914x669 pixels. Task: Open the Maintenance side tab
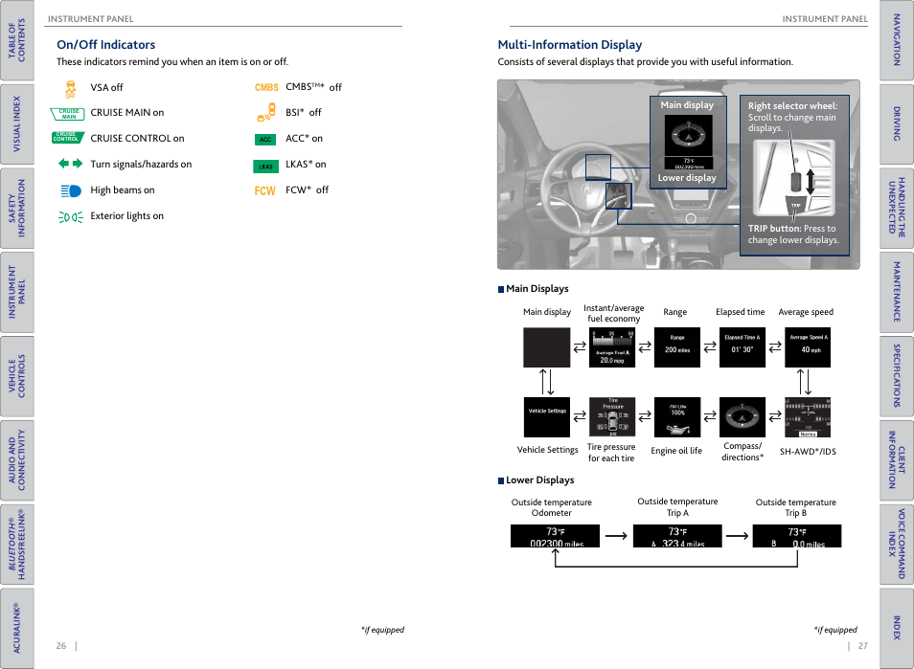[897, 292]
